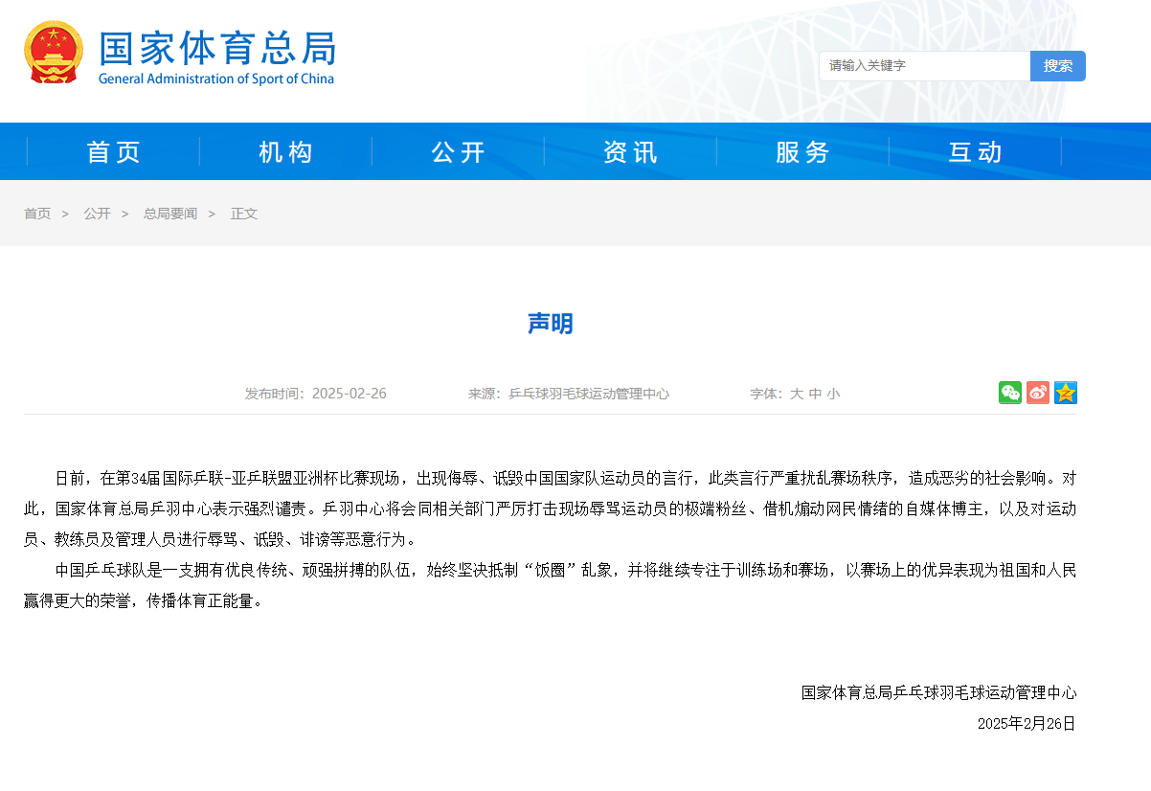Set font size to 小
1151x791 pixels.
click(833, 394)
